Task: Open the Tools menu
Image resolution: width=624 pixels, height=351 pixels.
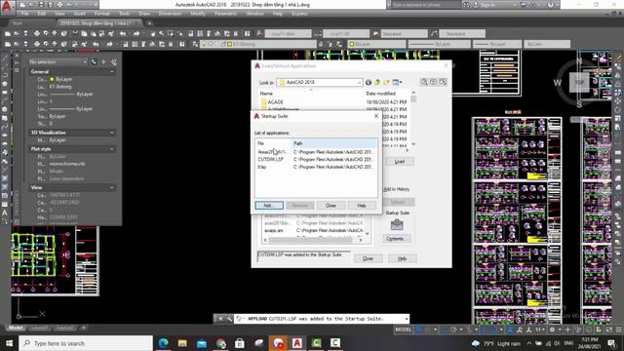Action: coord(124,14)
